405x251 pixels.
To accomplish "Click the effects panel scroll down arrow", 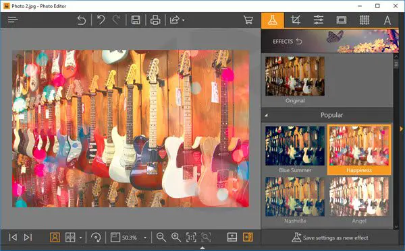I will point(396,227).
